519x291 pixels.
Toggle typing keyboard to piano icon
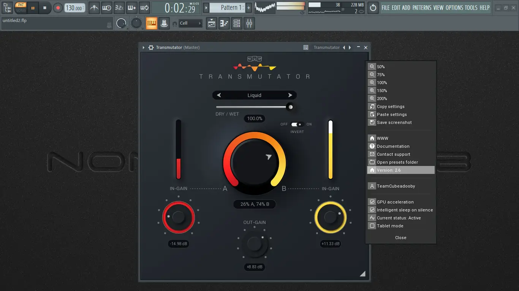pos(152,23)
